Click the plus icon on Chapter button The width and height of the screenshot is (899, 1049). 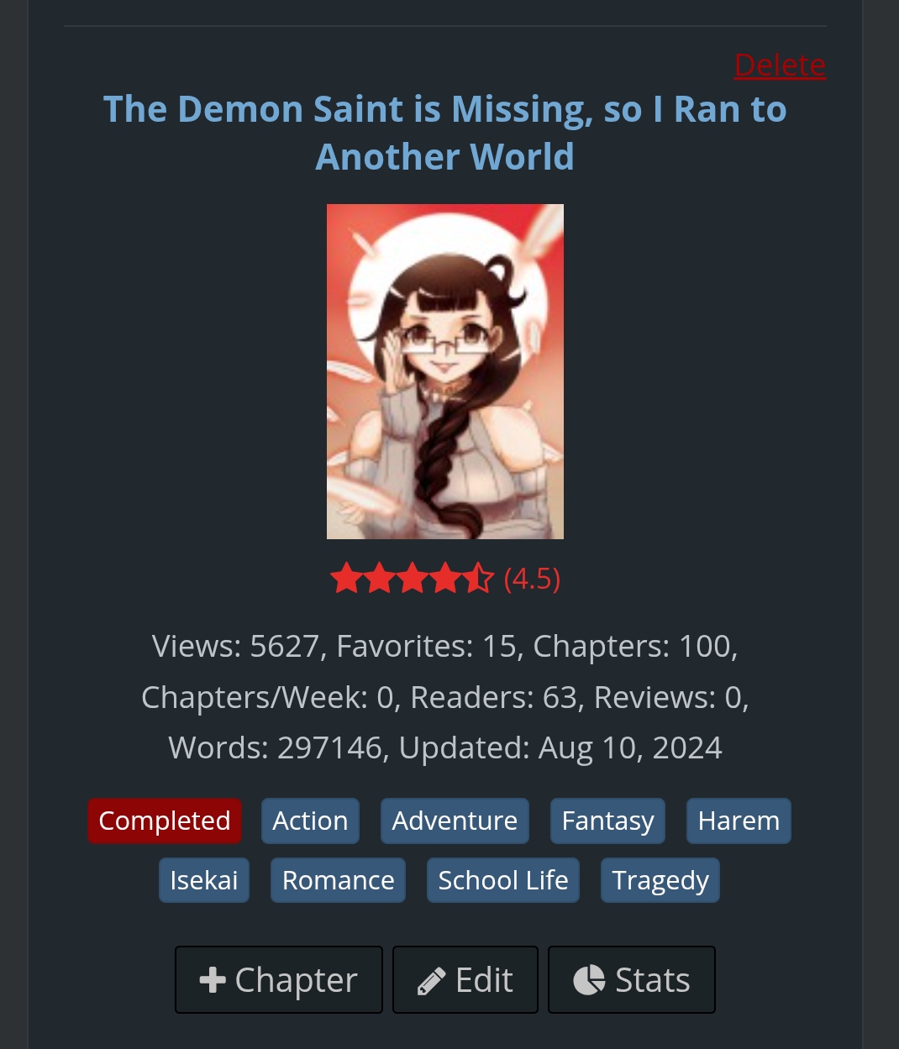(x=213, y=980)
